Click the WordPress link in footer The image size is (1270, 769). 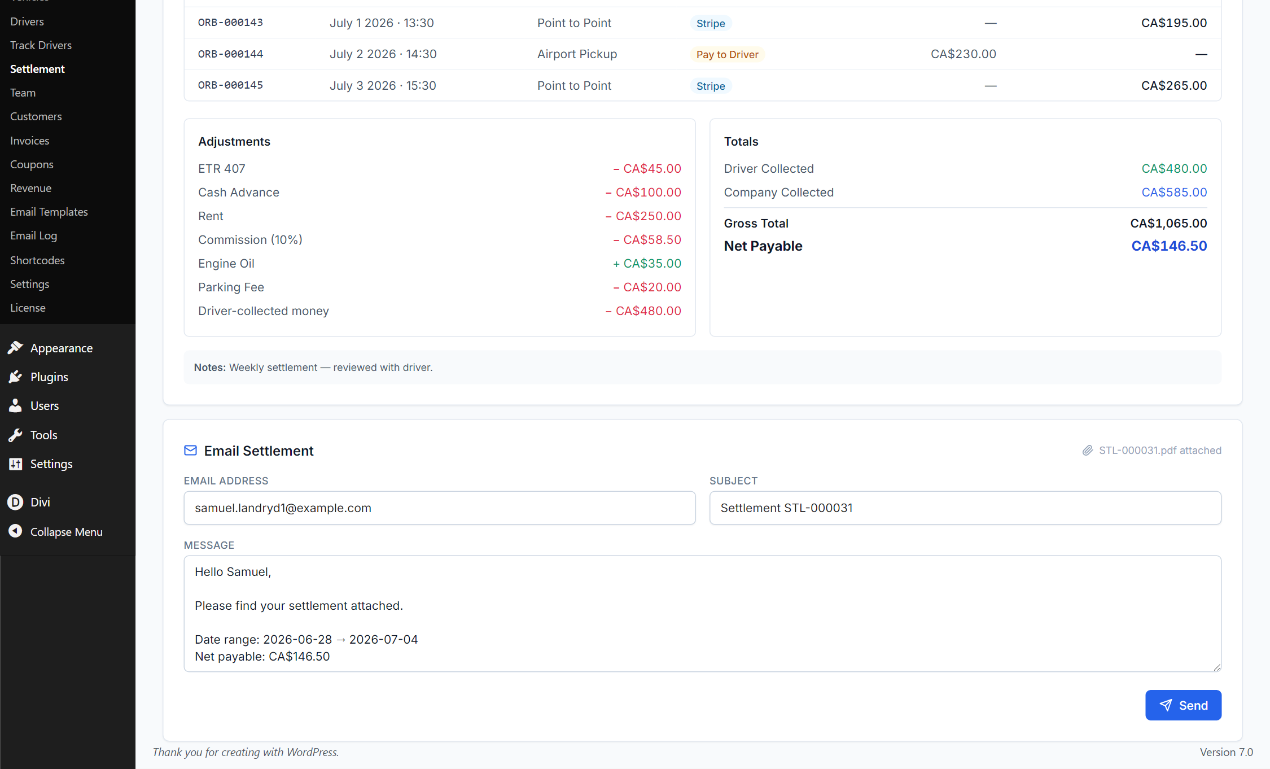(x=312, y=752)
